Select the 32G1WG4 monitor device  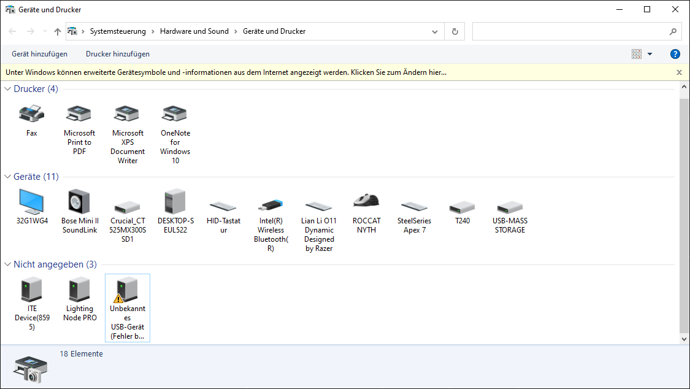point(32,201)
